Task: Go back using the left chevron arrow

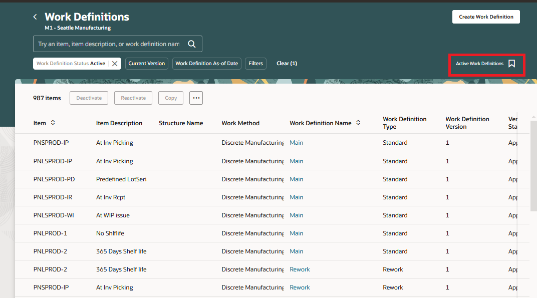Action: (35, 17)
